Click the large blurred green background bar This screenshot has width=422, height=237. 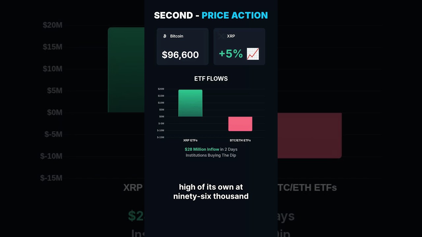(126, 70)
